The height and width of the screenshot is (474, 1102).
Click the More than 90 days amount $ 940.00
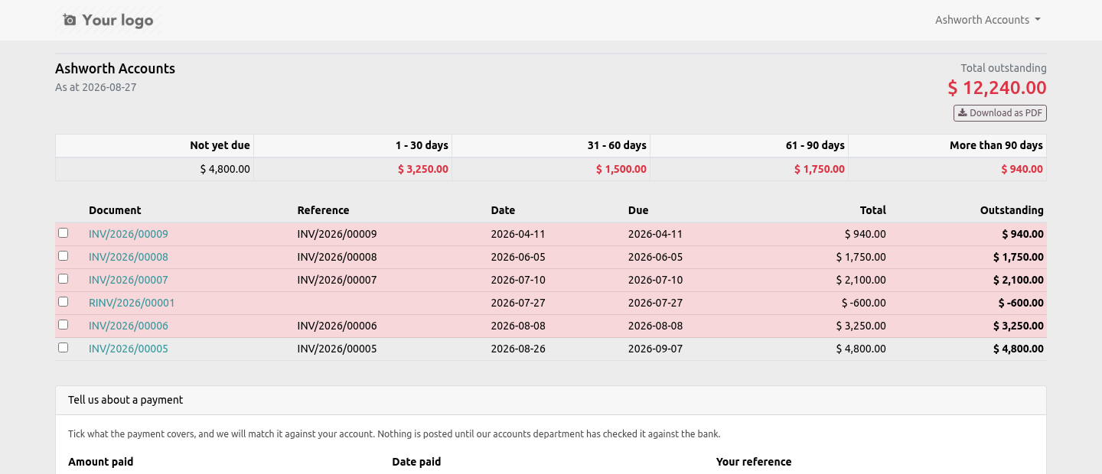click(x=1022, y=169)
